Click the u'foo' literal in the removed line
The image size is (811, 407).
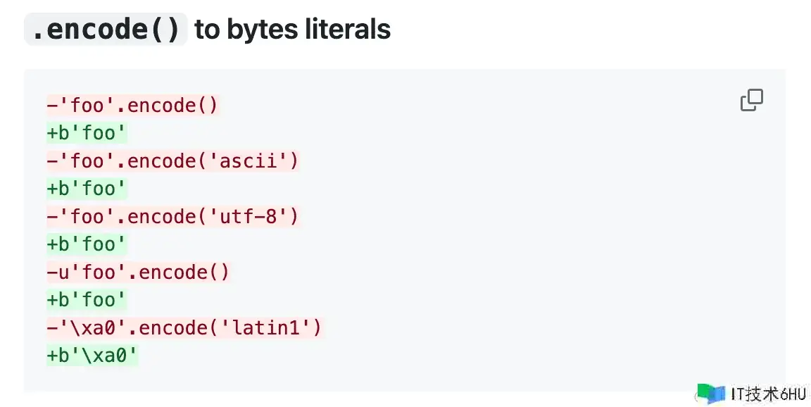point(87,272)
